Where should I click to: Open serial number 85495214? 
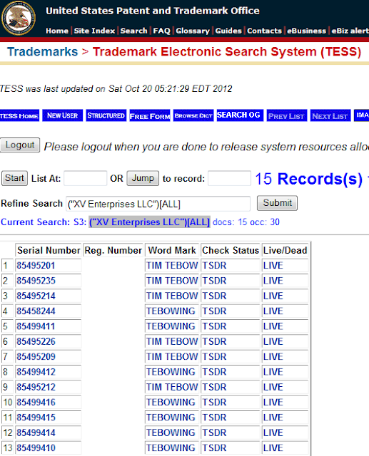point(36,296)
